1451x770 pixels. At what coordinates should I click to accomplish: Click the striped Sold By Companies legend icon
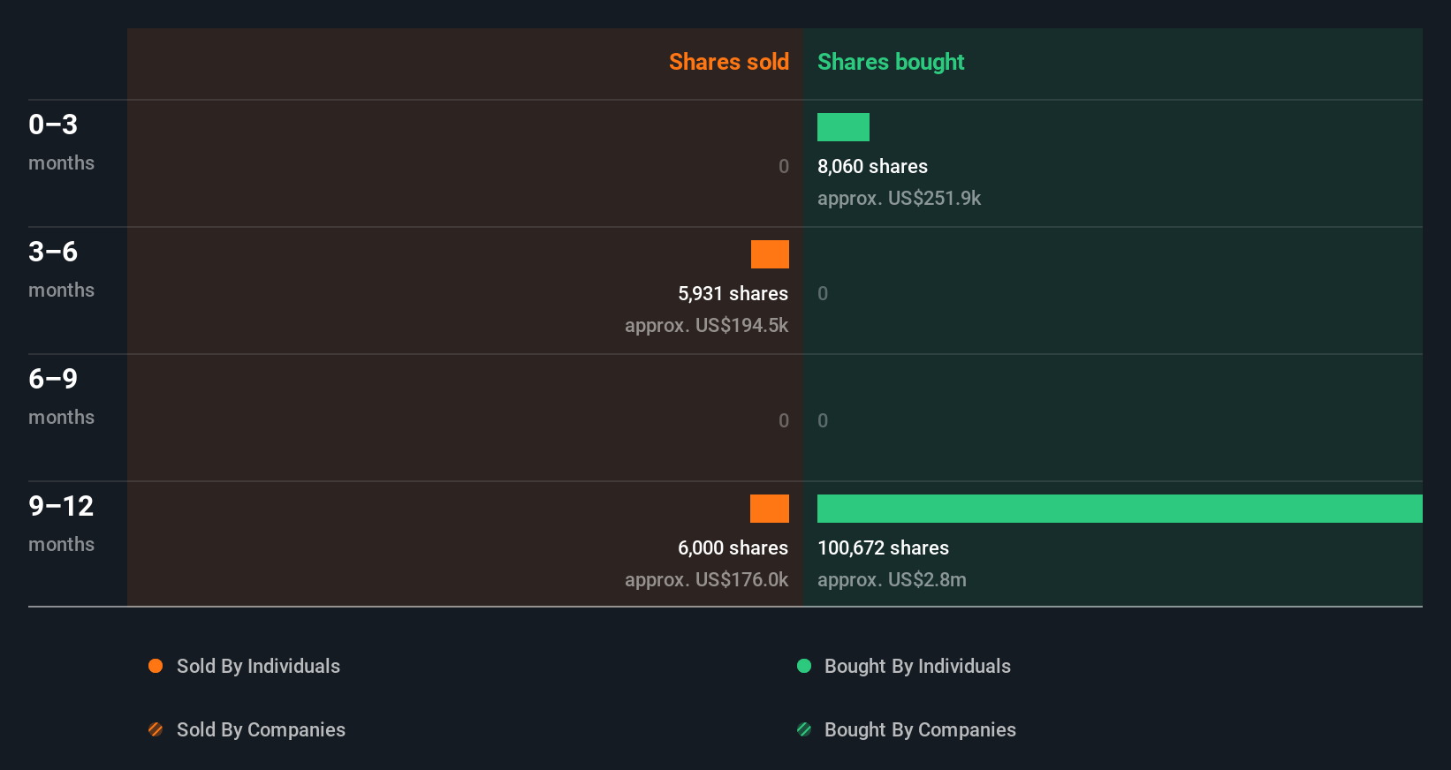[156, 729]
